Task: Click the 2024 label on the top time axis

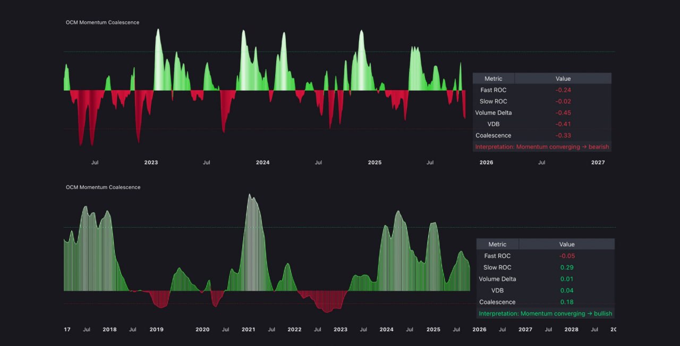Action: coord(262,162)
